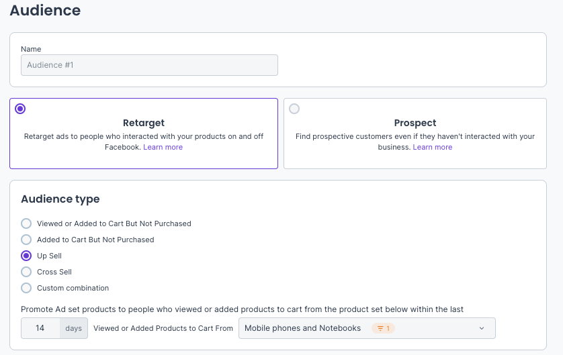Viewport: 563px width, 355px height.
Task: Open Learn more link under Prospect
Action: click(432, 147)
